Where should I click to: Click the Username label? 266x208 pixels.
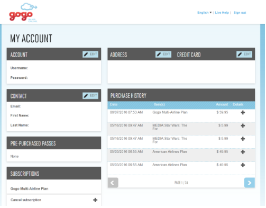[19, 68]
